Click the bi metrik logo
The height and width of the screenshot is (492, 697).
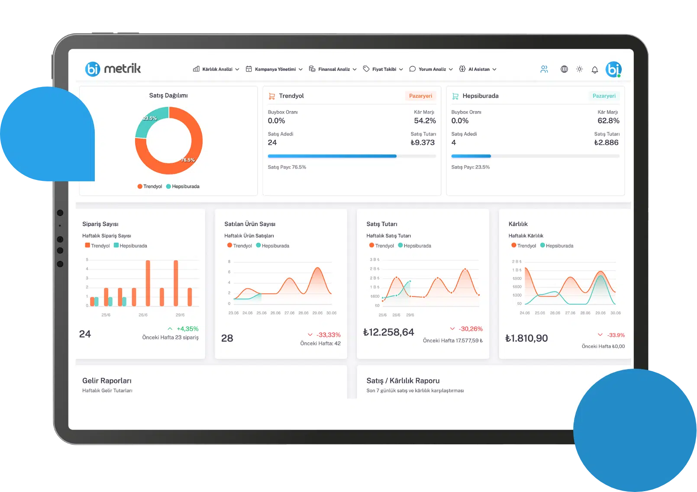pyautogui.click(x=113, y=69)
